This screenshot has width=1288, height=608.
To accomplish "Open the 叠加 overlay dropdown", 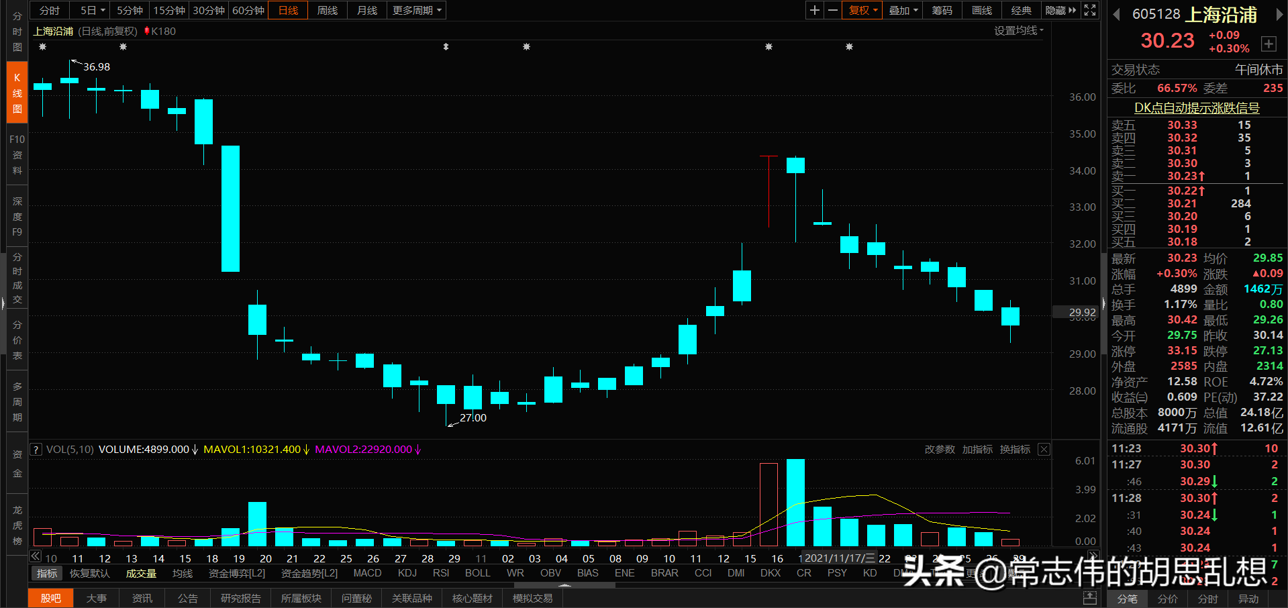I will pyautogui.click(x=901, y=10).
